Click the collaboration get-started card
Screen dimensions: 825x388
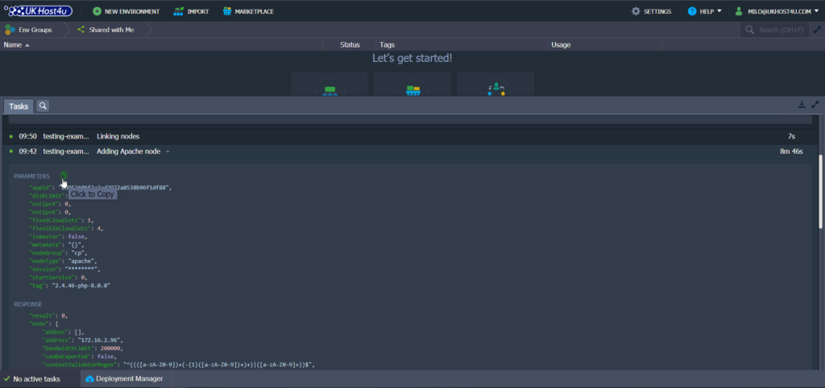click(x=495, y=85)
